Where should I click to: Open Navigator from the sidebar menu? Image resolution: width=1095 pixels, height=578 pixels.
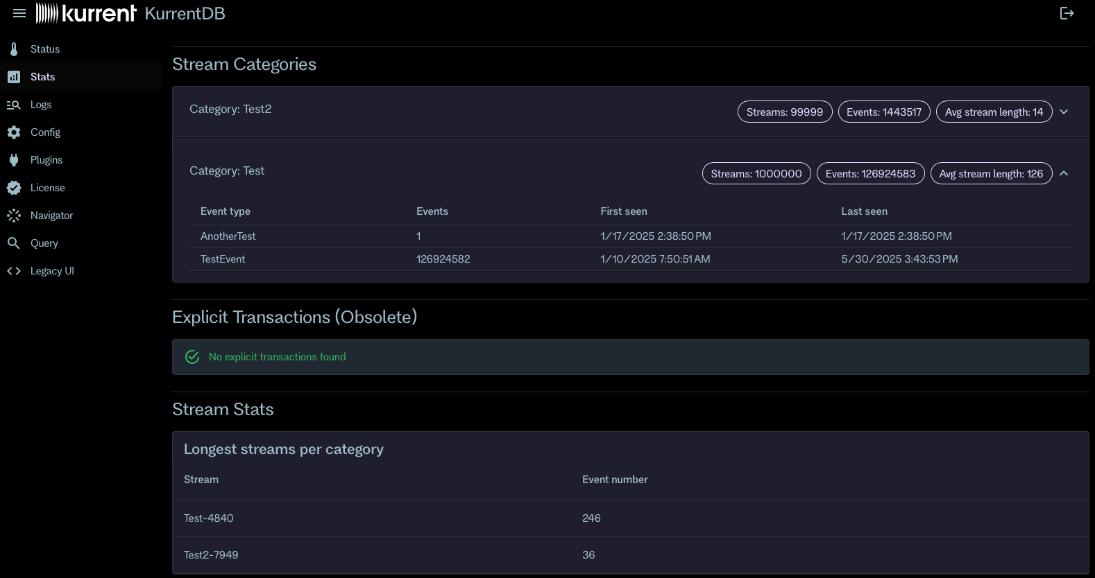pos(51,216)
